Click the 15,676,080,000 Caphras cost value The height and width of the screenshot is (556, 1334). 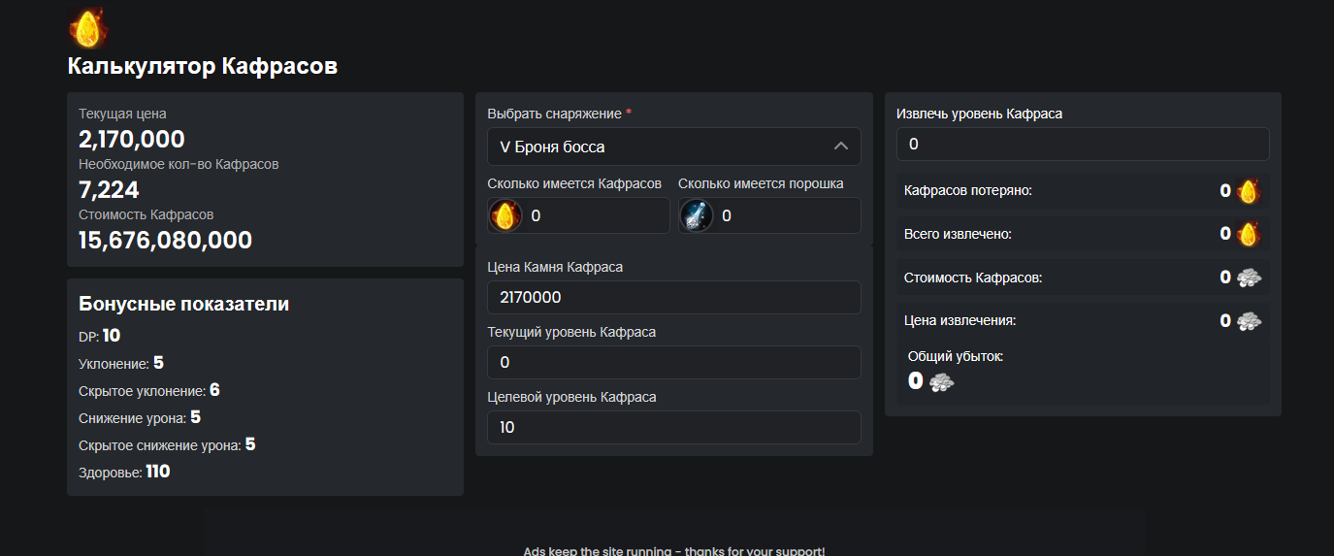tap(165, 241)
